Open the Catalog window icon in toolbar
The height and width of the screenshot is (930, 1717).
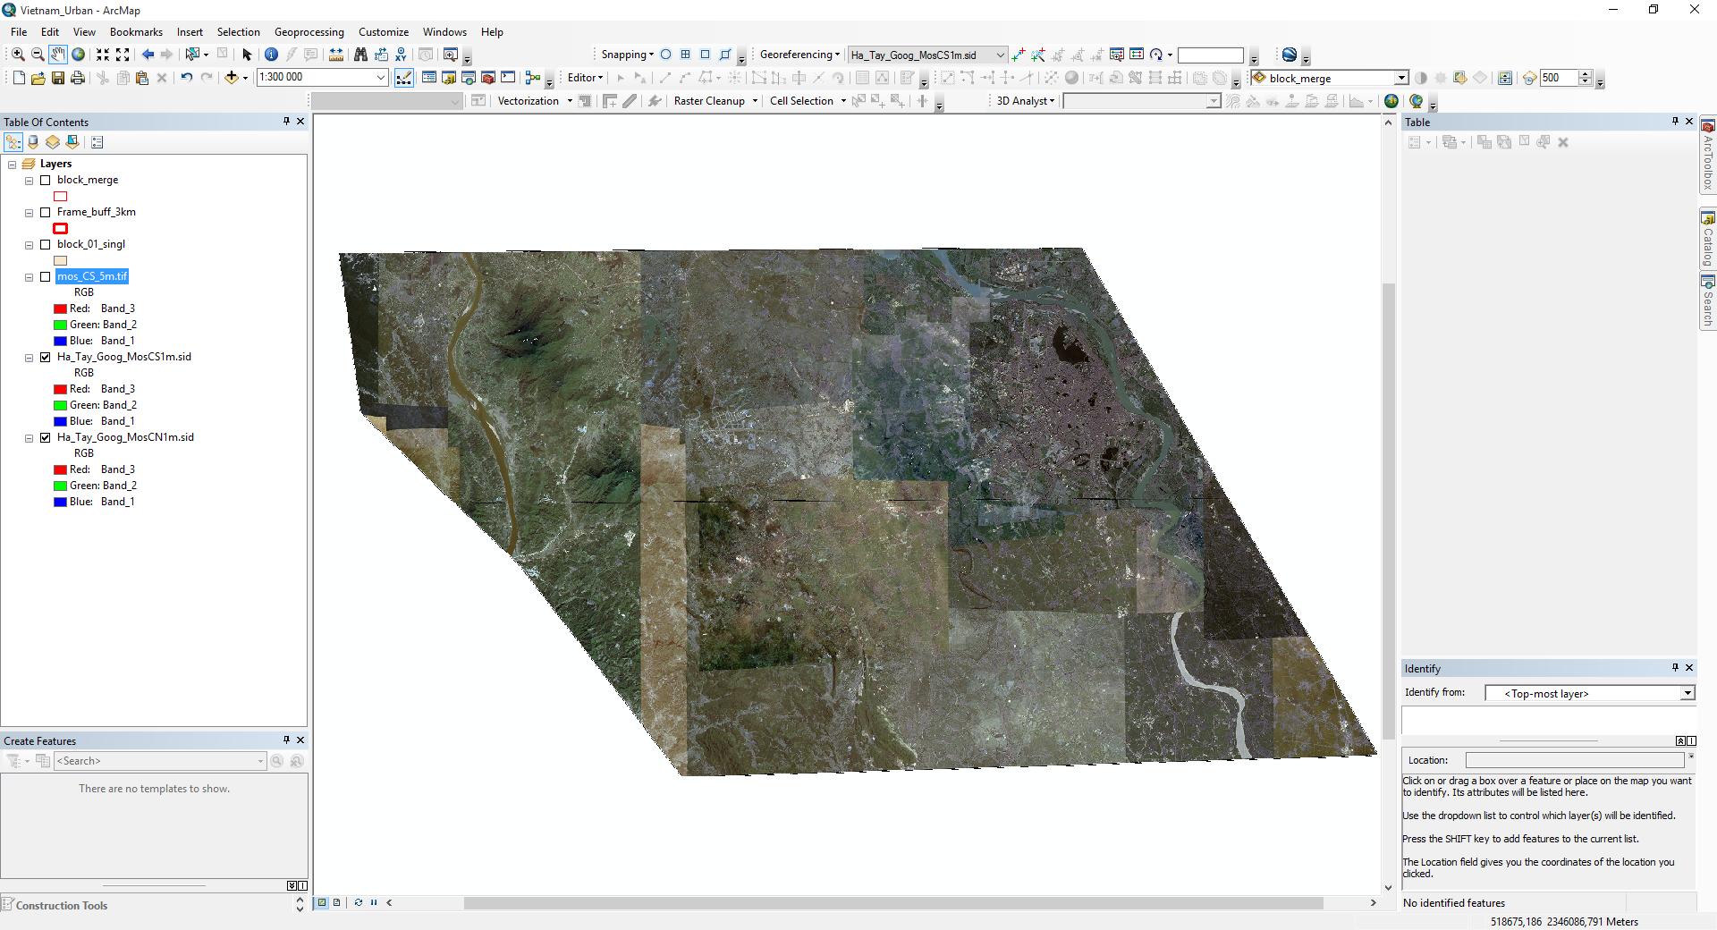click(x=449, y=78)
